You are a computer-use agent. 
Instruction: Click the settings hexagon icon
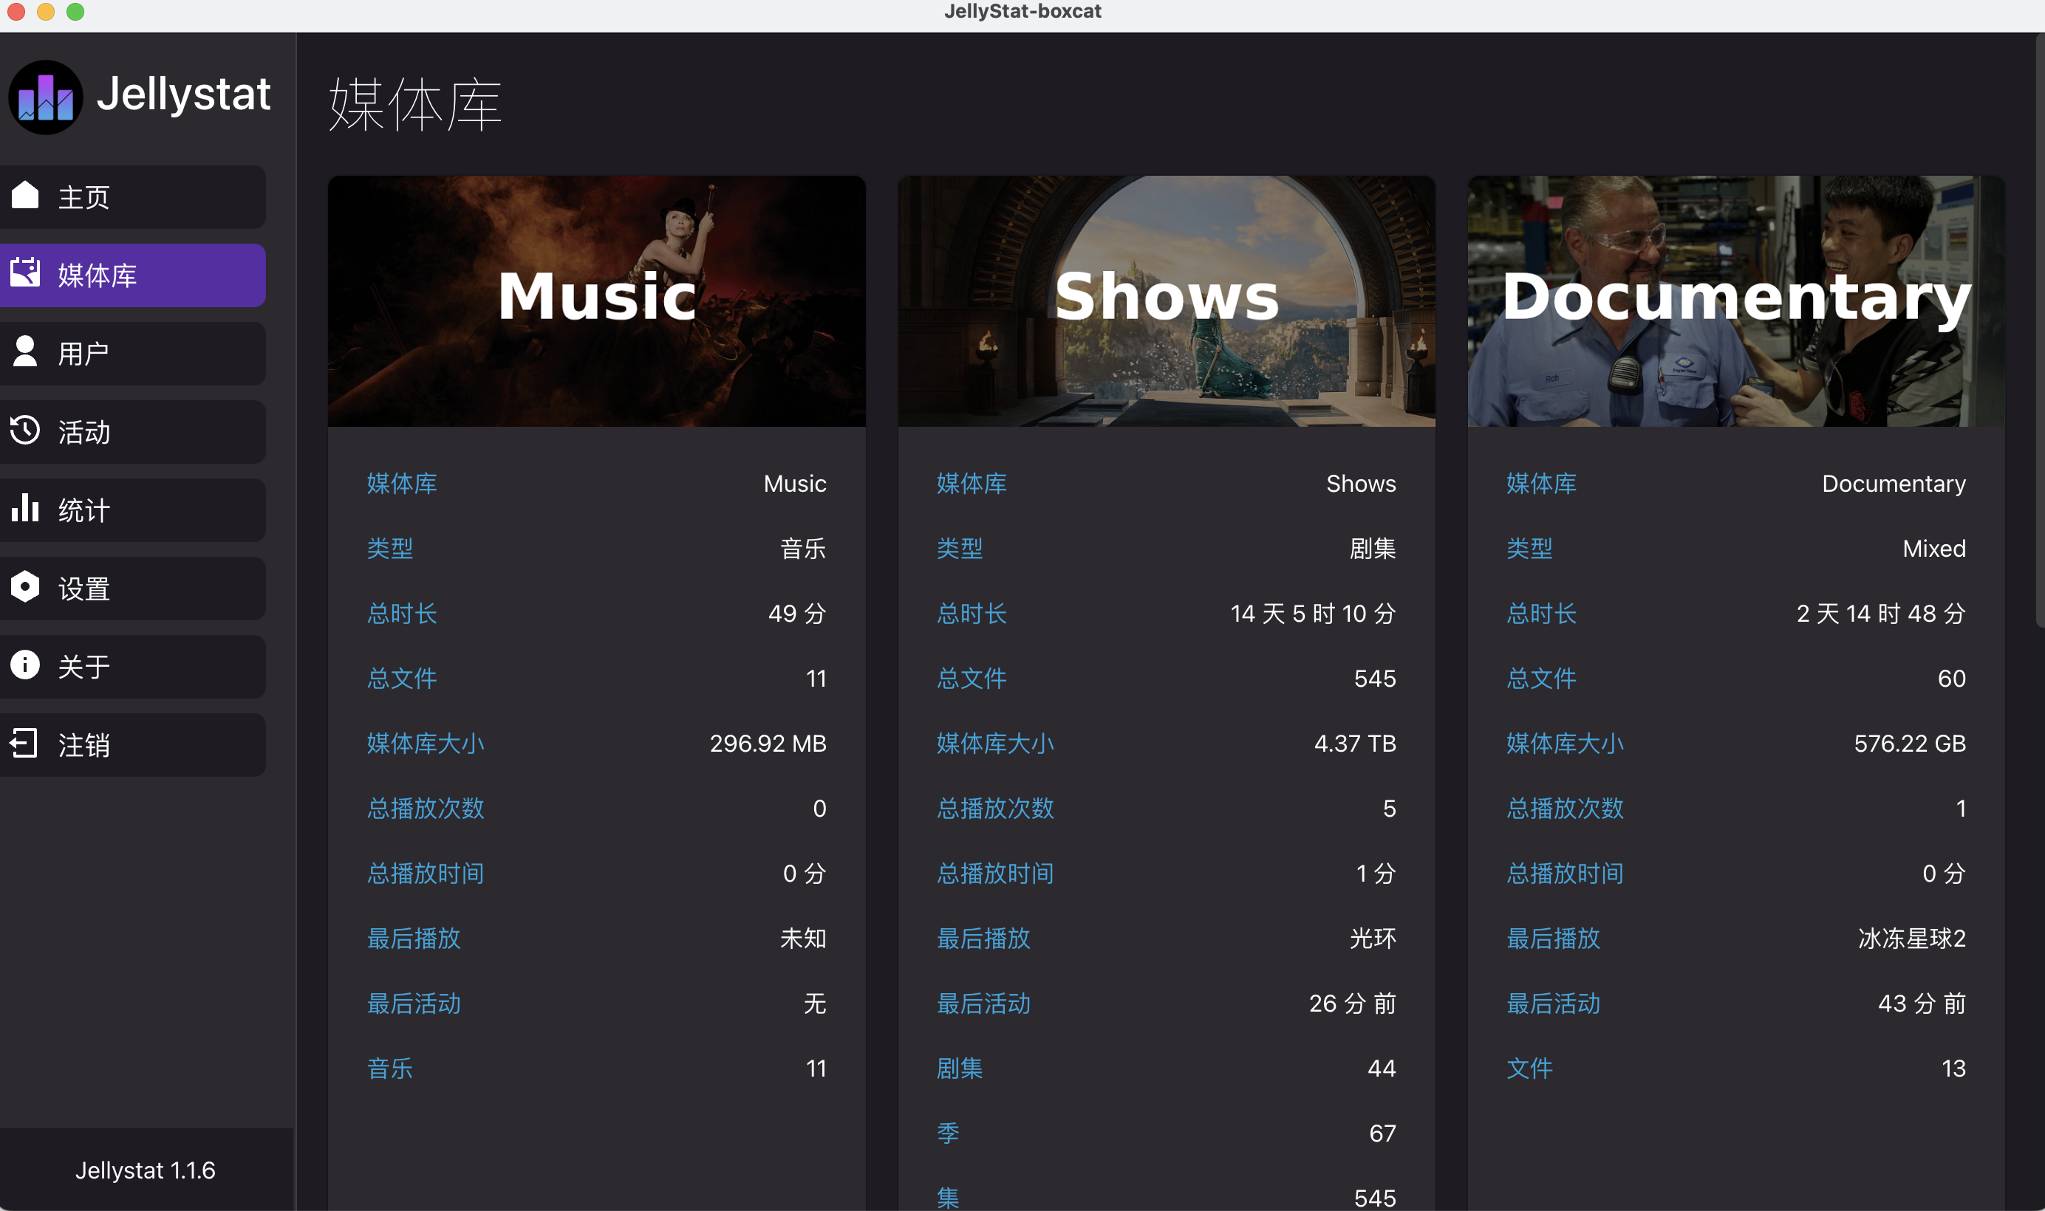pos(25,586)
